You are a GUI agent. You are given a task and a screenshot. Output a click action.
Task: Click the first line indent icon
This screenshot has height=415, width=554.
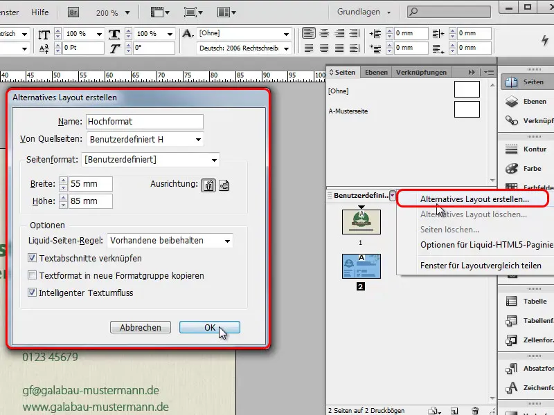(x=375, y=48)
